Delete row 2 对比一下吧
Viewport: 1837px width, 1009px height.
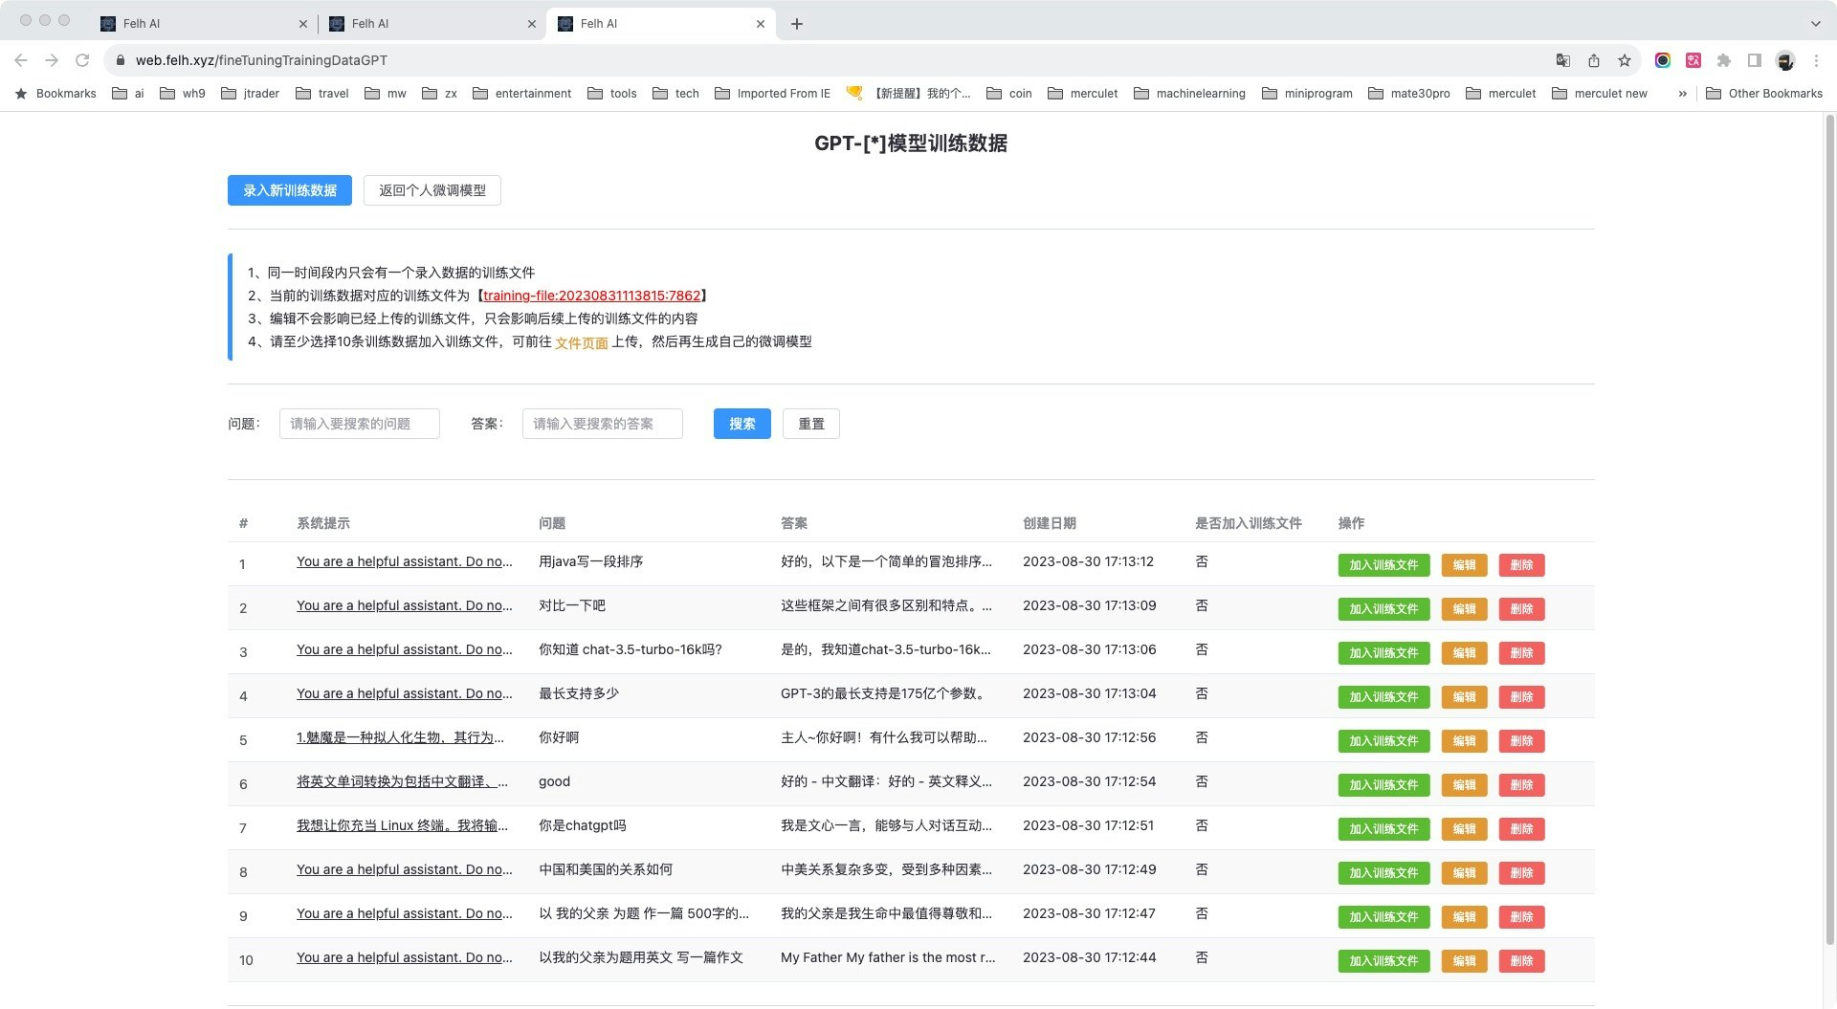tap(1521, 609)
